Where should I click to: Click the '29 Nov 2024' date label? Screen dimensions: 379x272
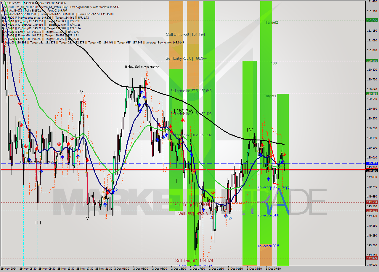click(x=9, y=269)
